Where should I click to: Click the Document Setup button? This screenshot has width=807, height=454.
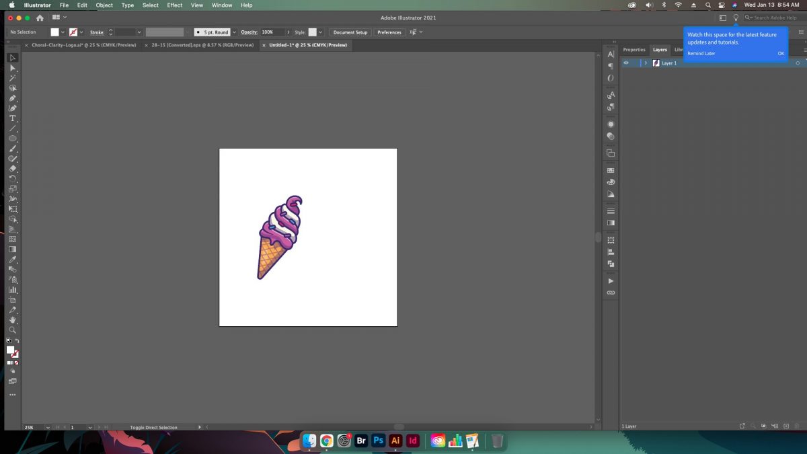click(350, 32)
